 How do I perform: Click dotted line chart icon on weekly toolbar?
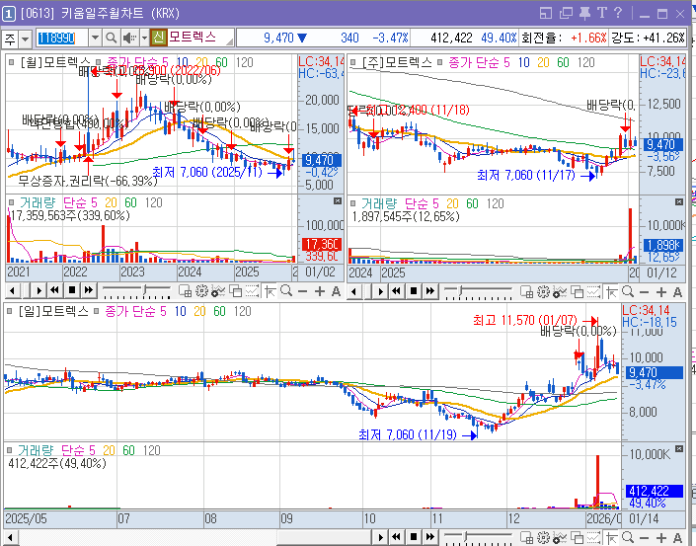coord(594,292)
